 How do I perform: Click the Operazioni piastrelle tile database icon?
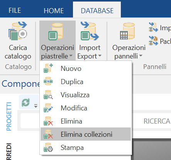pos(56,31)
